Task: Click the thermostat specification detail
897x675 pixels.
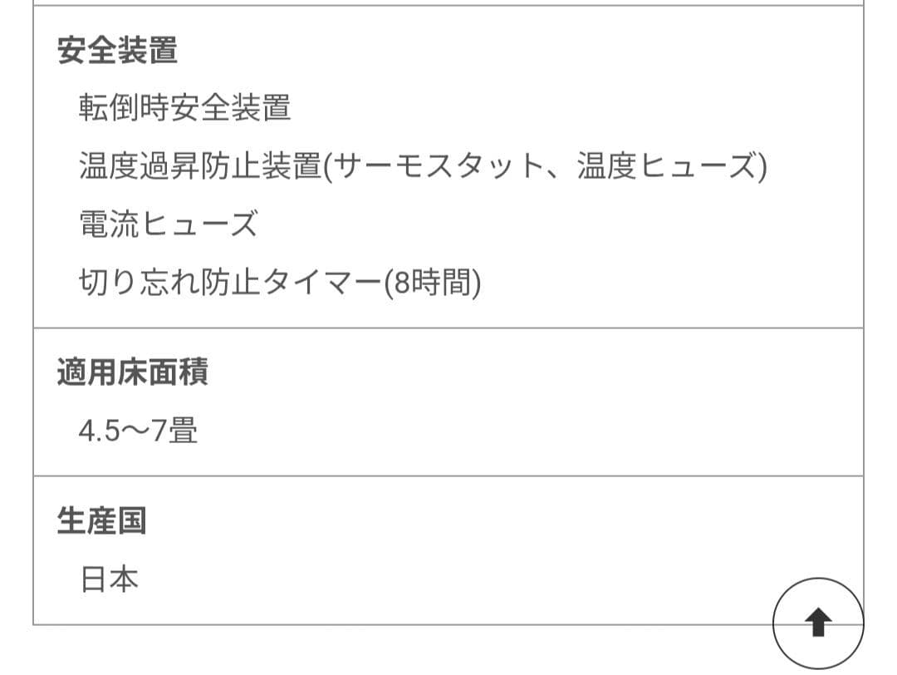Action: pyautogui.click(x=440, y=165)
